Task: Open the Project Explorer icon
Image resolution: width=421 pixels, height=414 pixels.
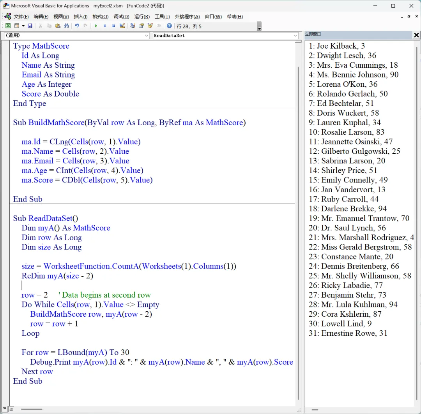Action: (133, 26)
